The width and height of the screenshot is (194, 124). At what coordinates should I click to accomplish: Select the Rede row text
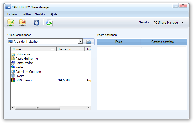(19, 67)
